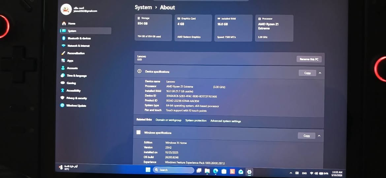Open the touch keyboard tray icon
The height and width of the screenshot is (178, 386).
tap(297, 173)
